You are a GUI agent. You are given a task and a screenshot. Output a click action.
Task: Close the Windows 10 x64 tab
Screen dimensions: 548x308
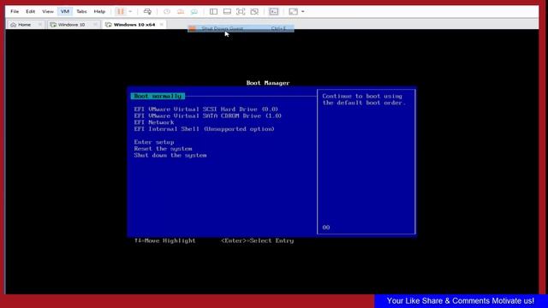coord(162,25)
